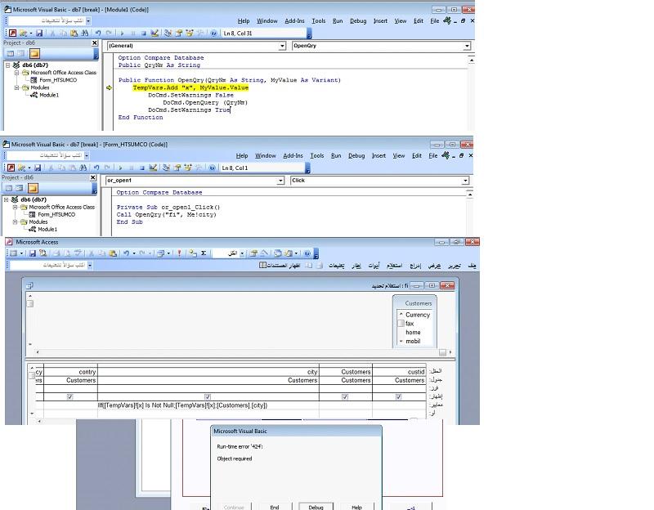This screenshot has height=510, width=654.
Task: Click the Totals sigma icon in Access
Action: (204, 253)
